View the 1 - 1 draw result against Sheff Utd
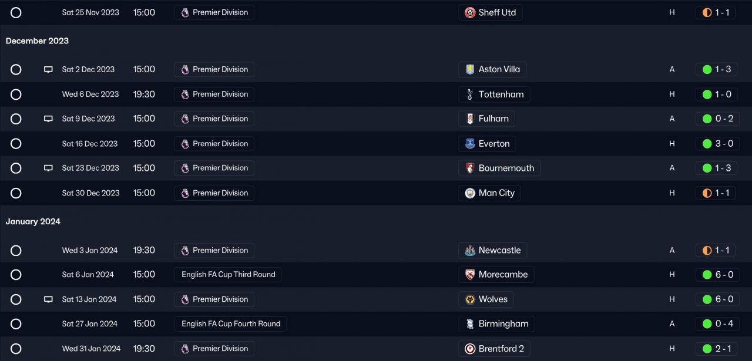 pos(716,12)
